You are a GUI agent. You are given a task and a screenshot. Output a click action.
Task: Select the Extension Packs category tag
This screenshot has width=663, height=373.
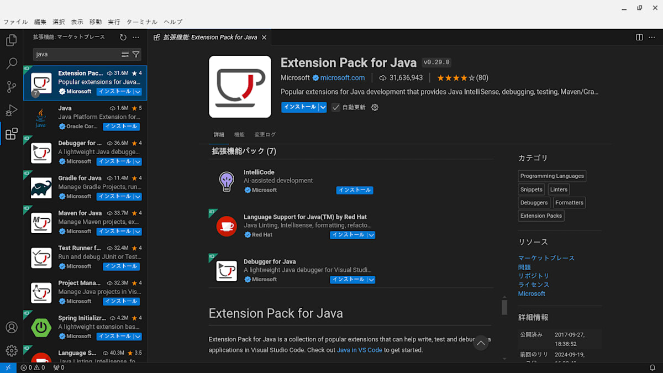tap(541, 216)
